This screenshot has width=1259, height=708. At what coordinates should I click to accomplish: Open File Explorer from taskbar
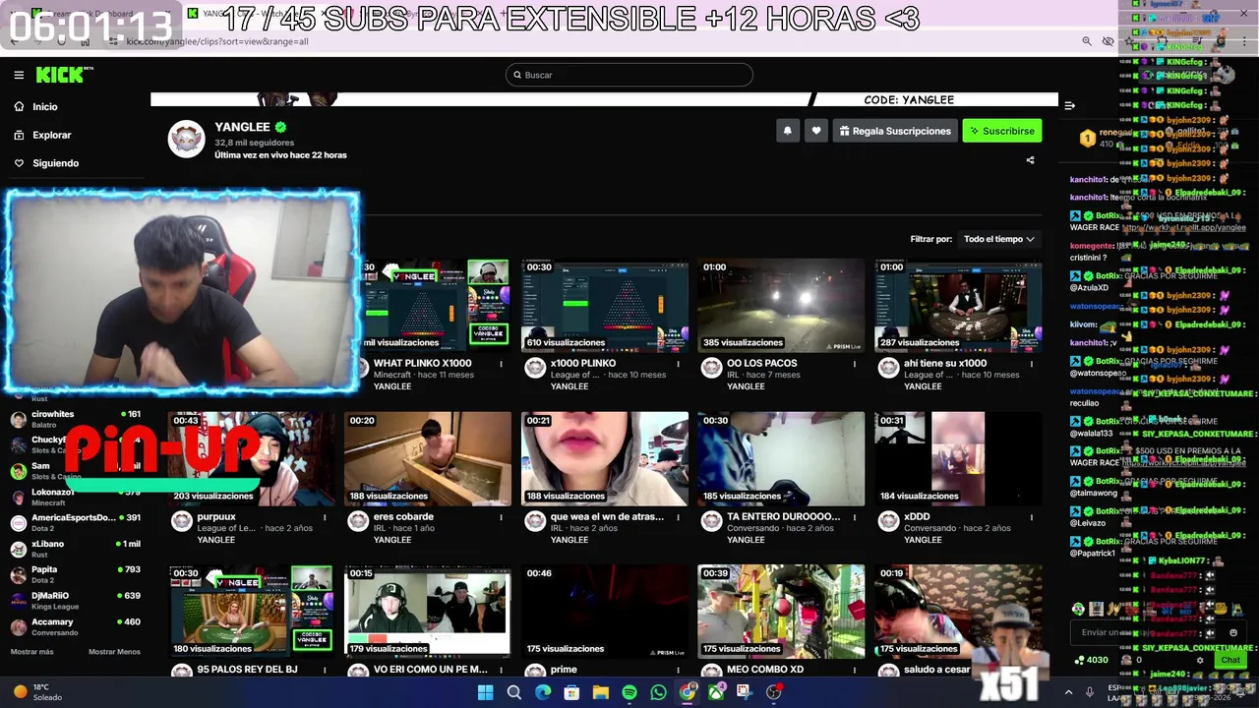tap(601, 692)
